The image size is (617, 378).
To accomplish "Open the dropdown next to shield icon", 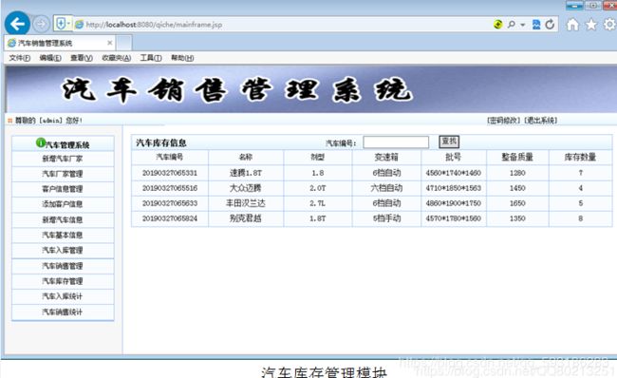I will [x=68, y=24].
